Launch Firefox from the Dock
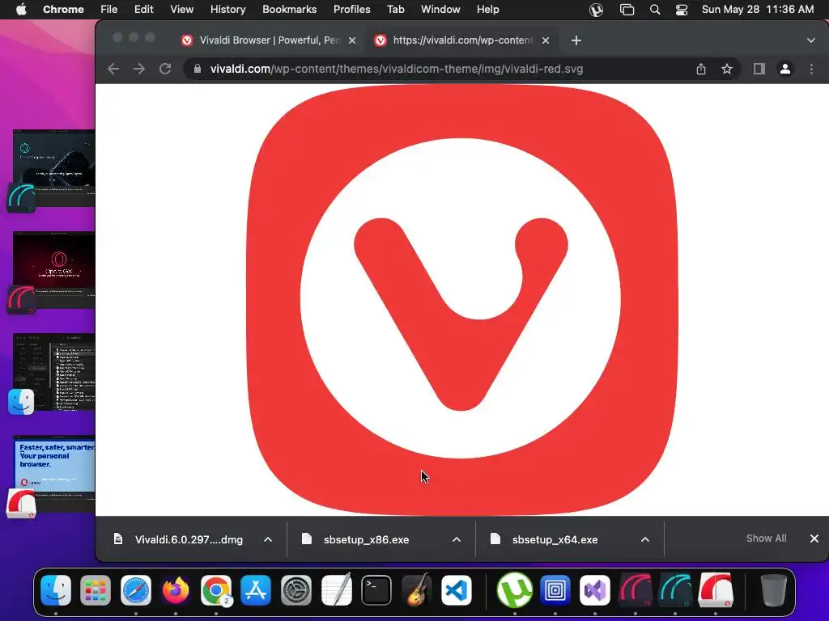829x621 pixels. pyautogui.click(x=176, y=589)
